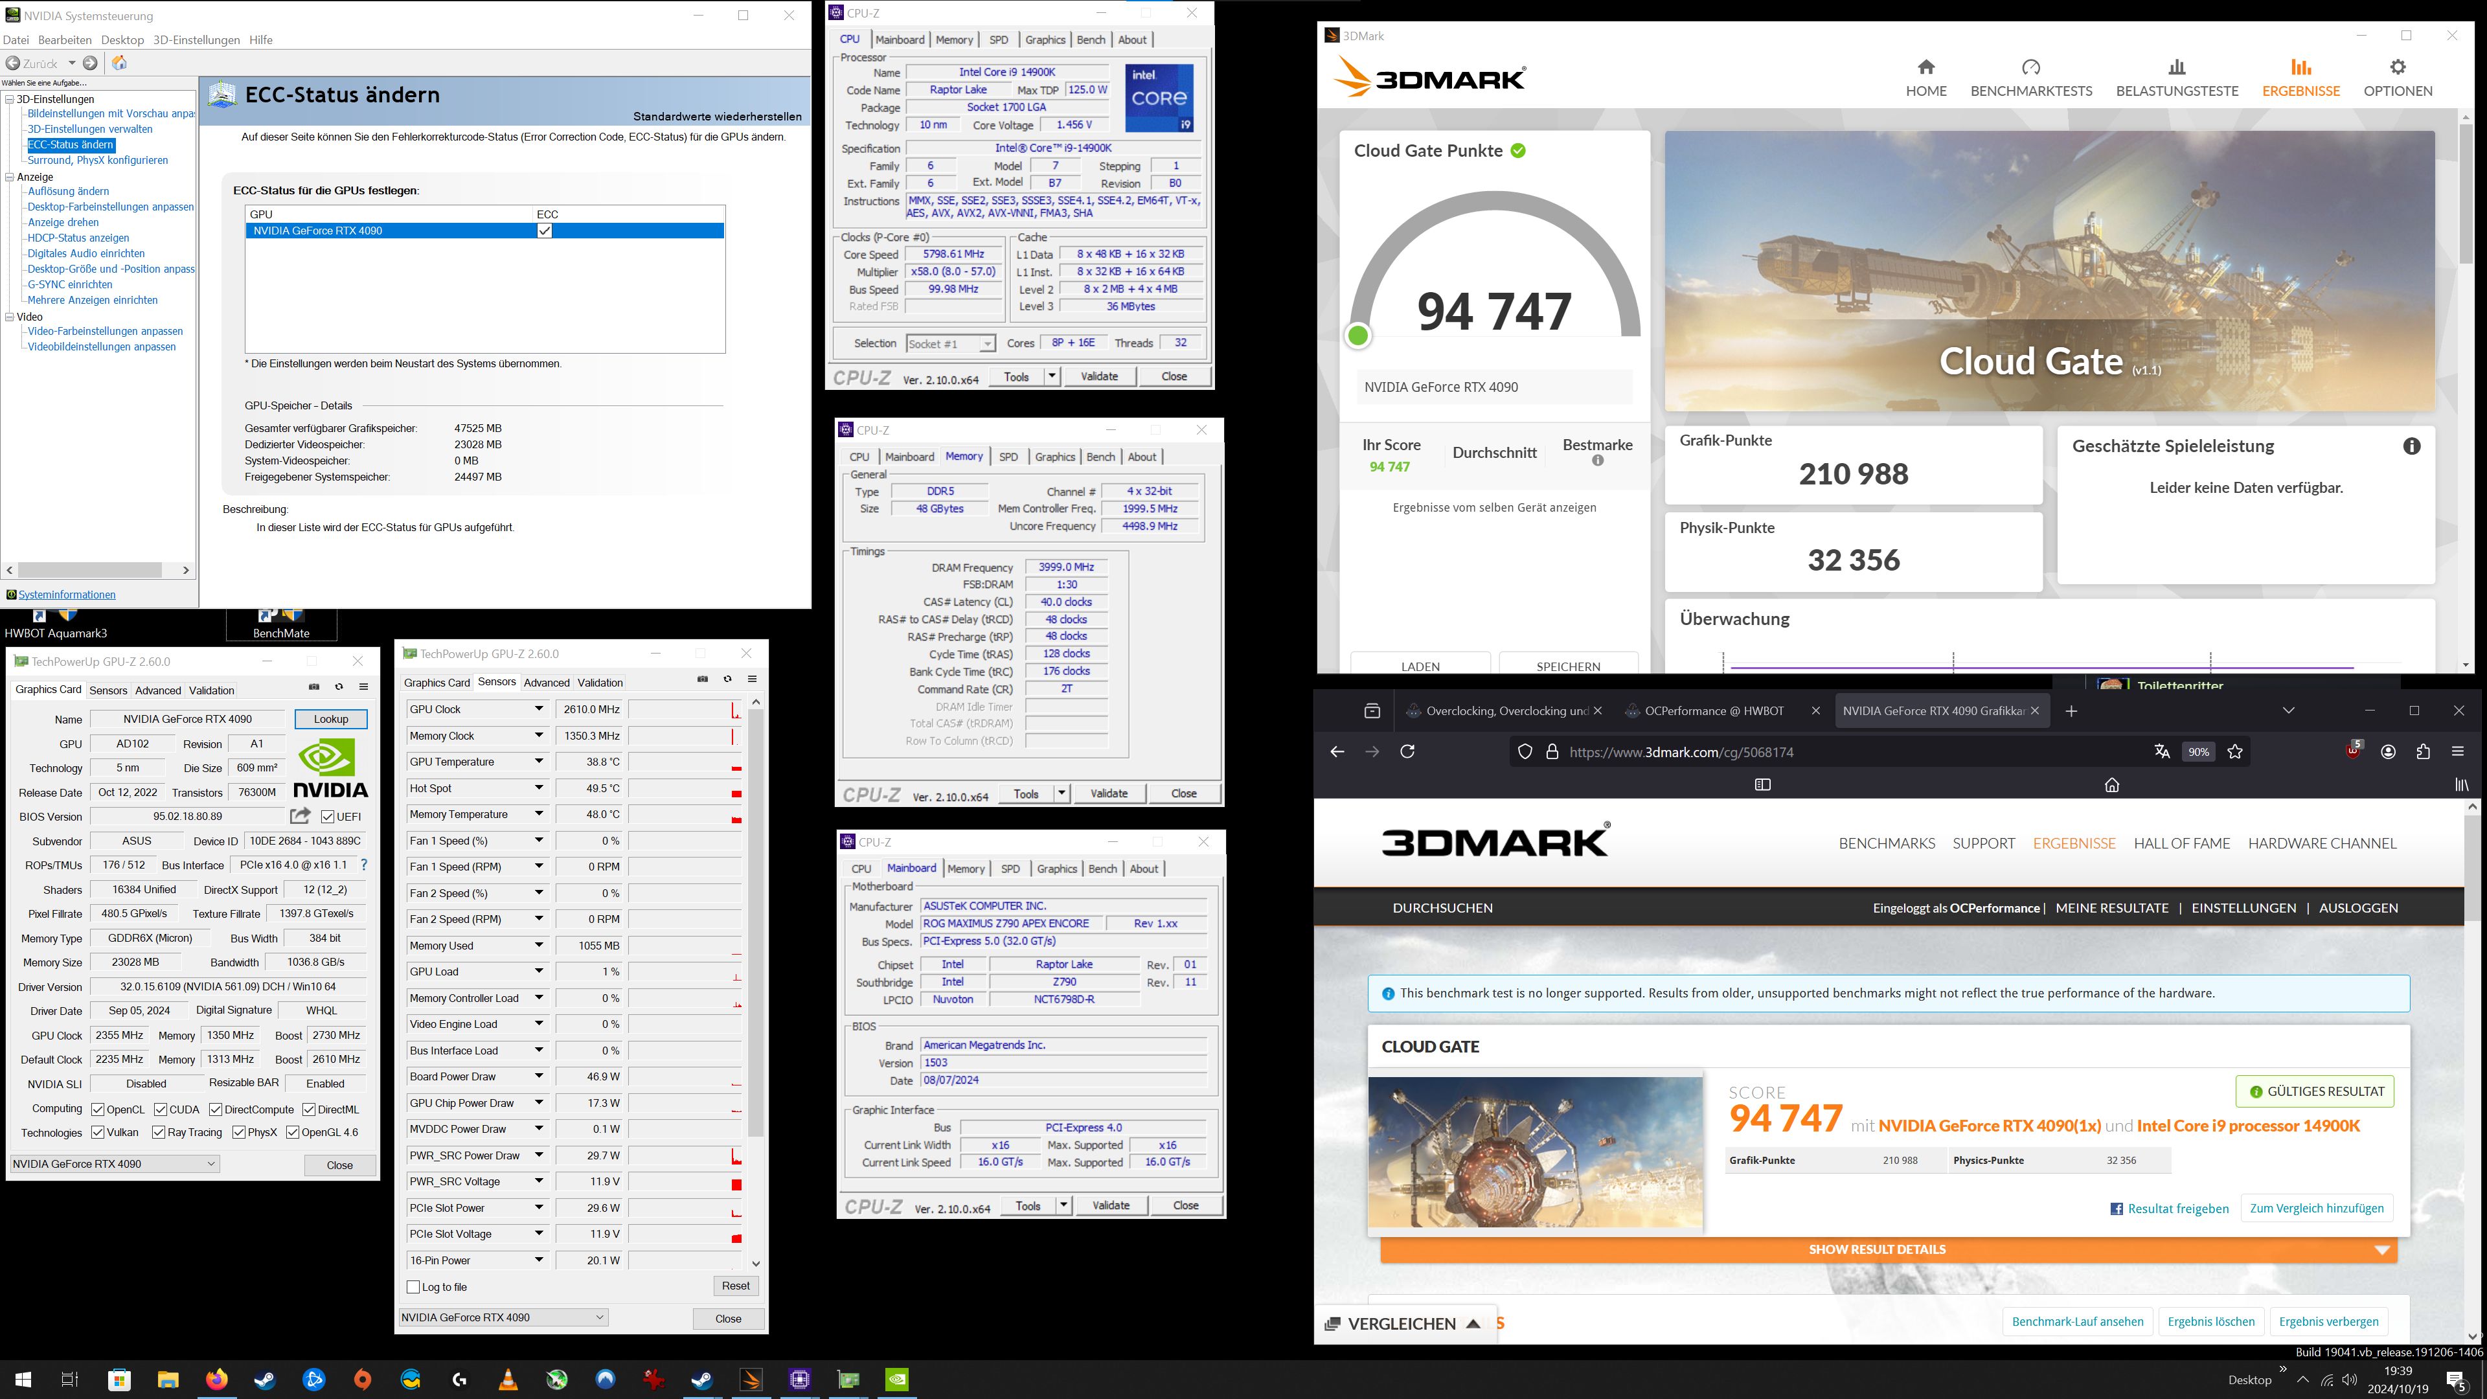This screenshot has height=1399, width=2487.
Task: Bookmark page with the star icon
Action: pos(2235,751)
